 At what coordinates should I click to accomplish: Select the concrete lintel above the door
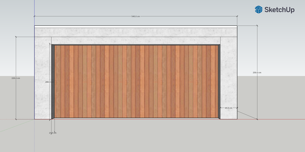[136, 36]
